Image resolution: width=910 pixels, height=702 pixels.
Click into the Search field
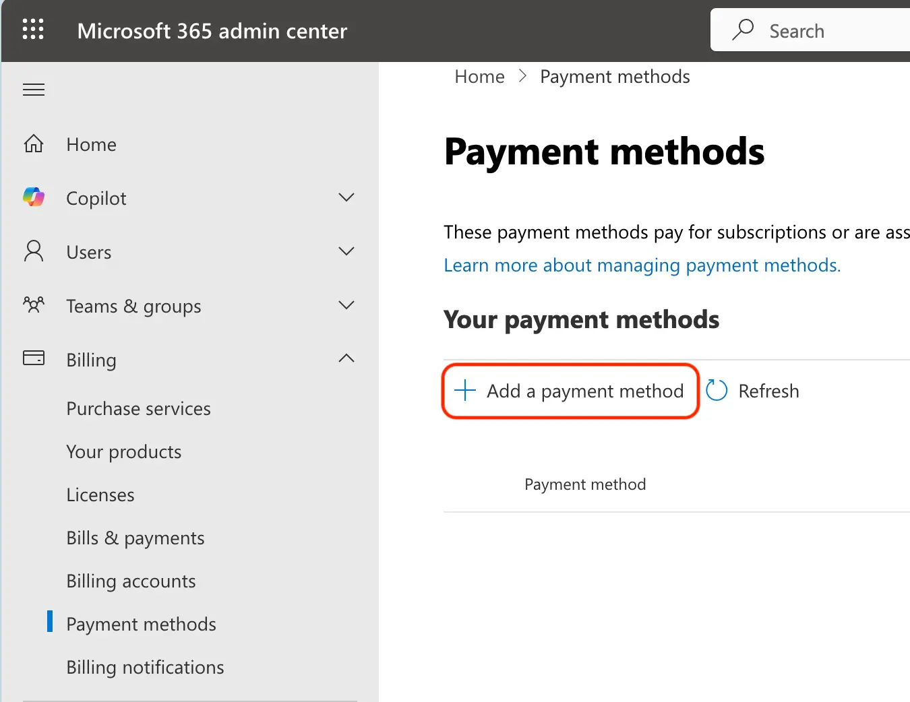(829, 31)
